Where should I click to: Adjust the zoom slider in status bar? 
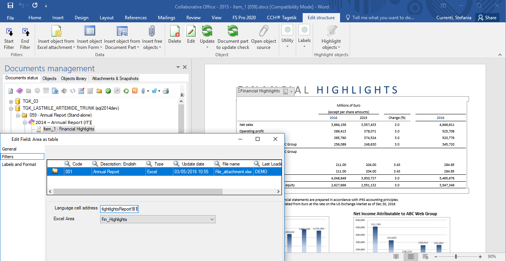coord(456,256)
